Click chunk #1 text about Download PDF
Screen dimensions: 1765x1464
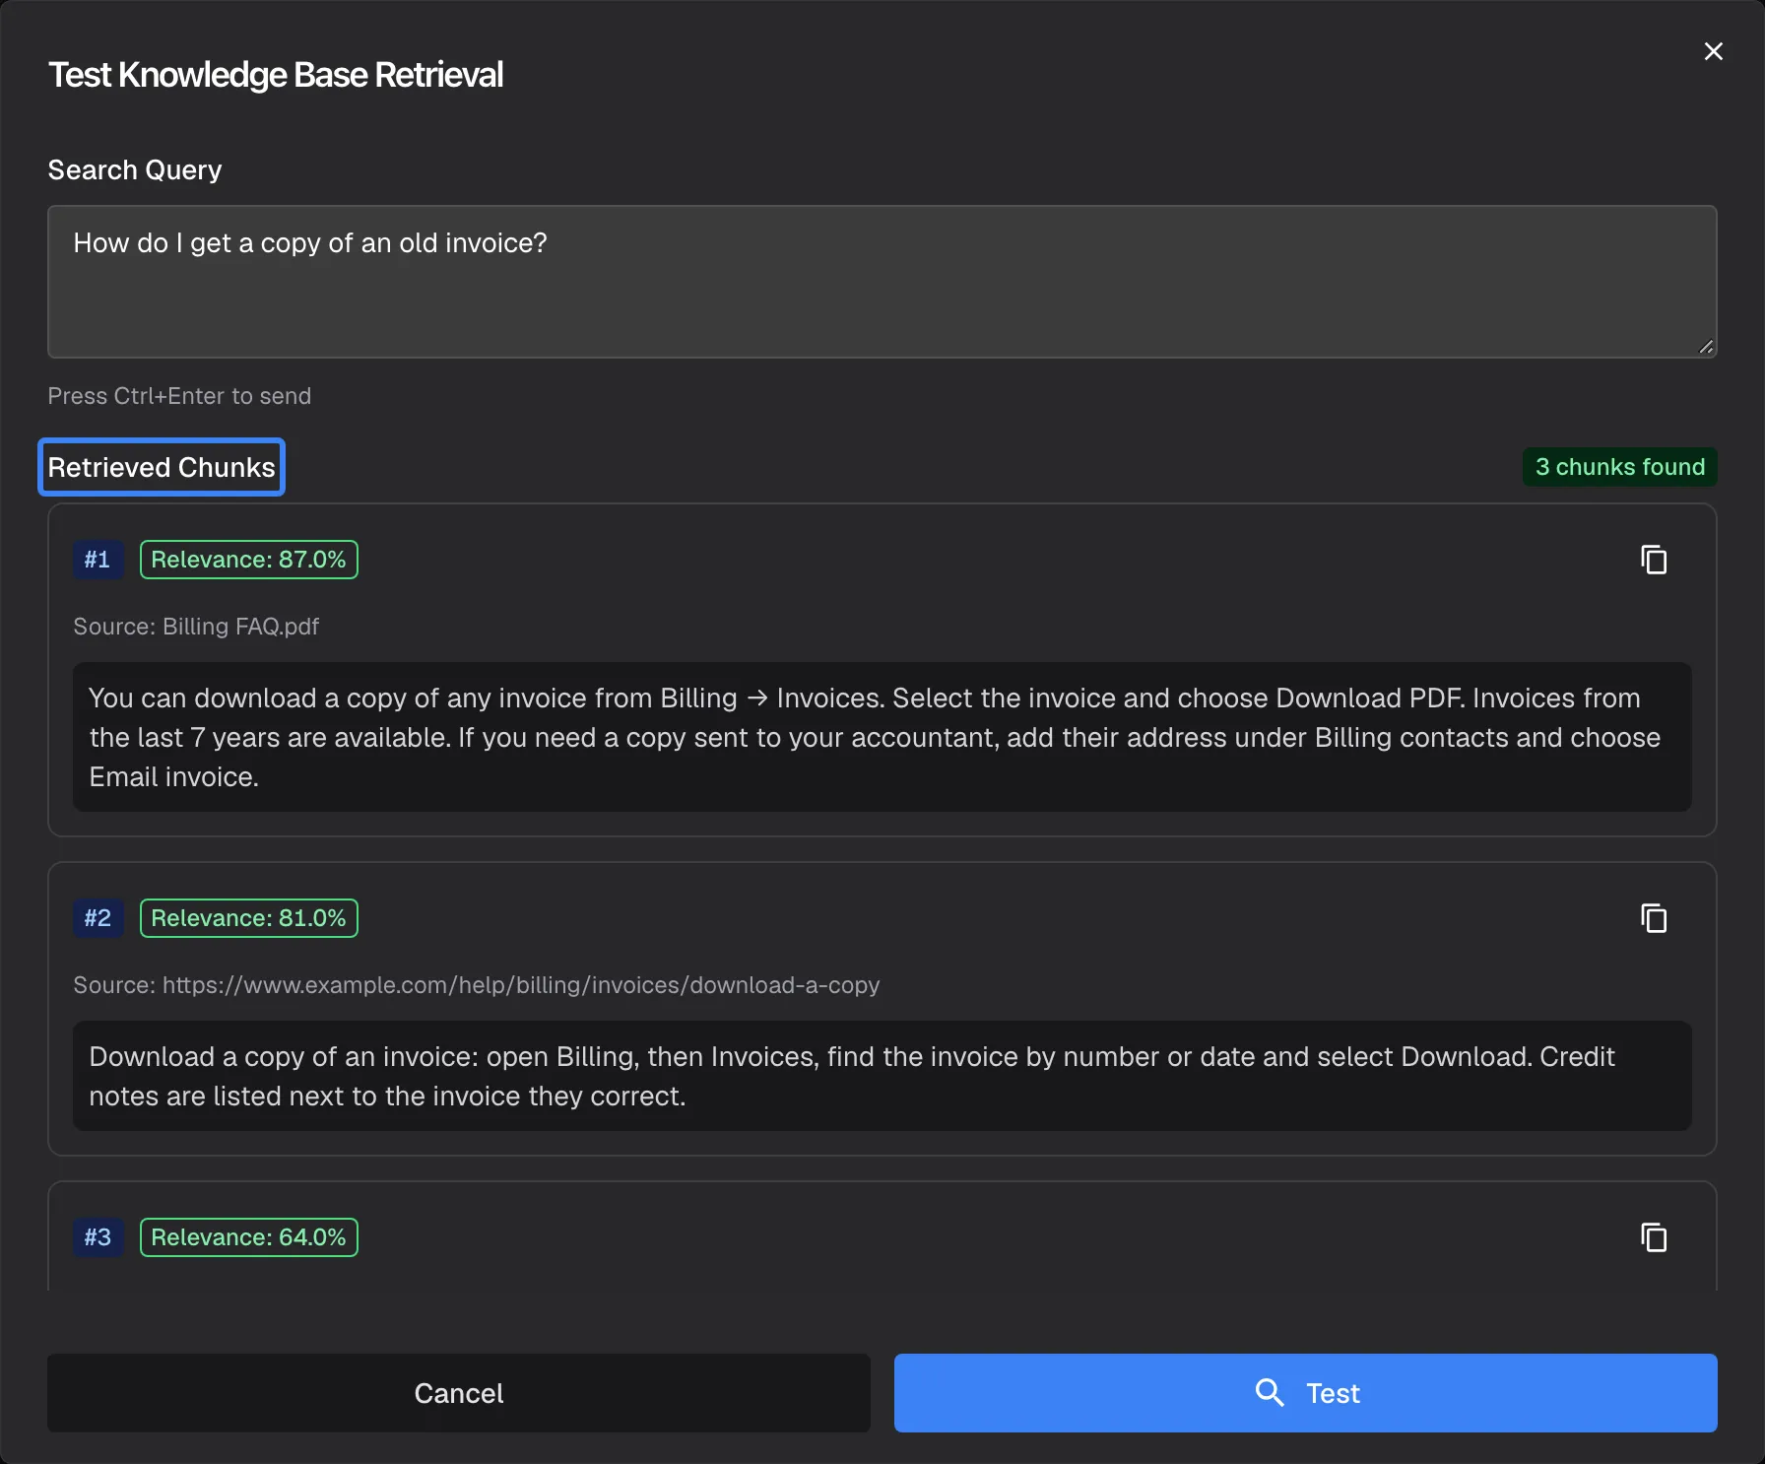point(882,737)
